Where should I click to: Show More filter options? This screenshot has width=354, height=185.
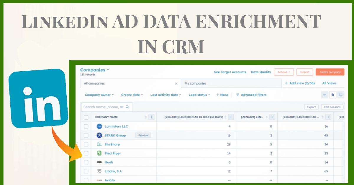(x=222, y=95)
